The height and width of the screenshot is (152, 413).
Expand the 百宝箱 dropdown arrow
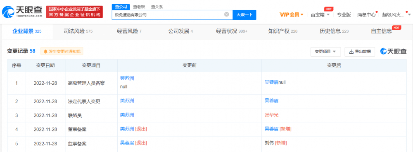pyautogui.click(x=328, y=15)
